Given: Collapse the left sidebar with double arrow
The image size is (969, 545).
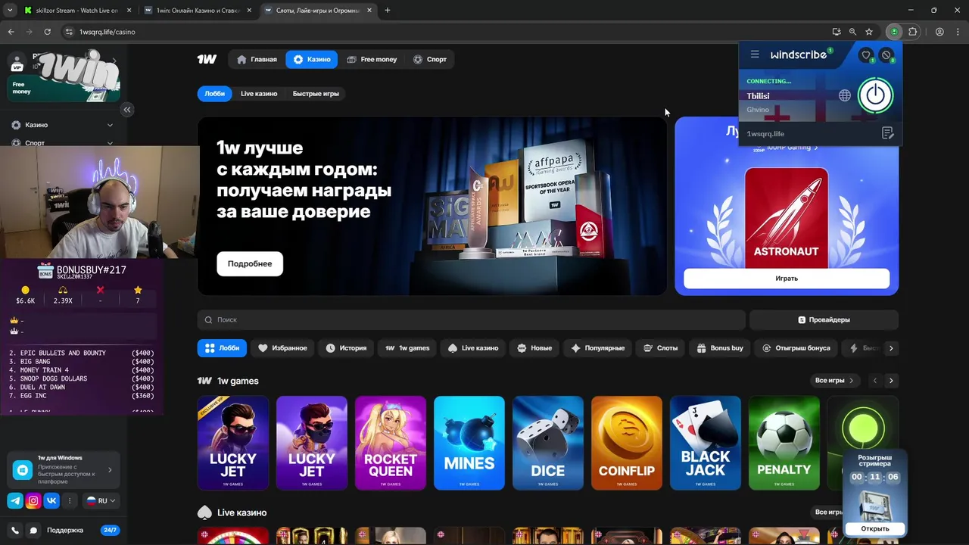Looking at the screenshot, I should pyautogui.click(x=127, y=110).
